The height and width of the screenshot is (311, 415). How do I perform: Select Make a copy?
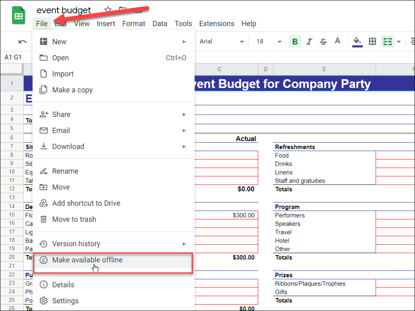coord(113,90)
